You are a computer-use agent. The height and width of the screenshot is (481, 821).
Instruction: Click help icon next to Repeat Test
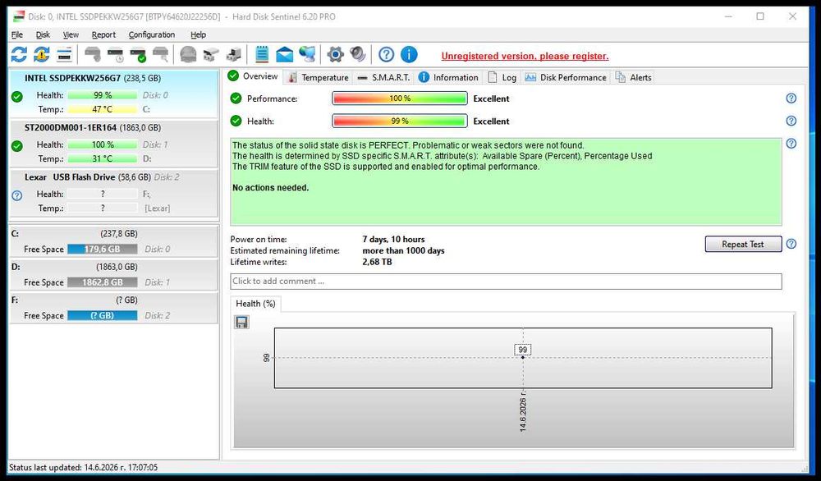click(x=791, y=244)
